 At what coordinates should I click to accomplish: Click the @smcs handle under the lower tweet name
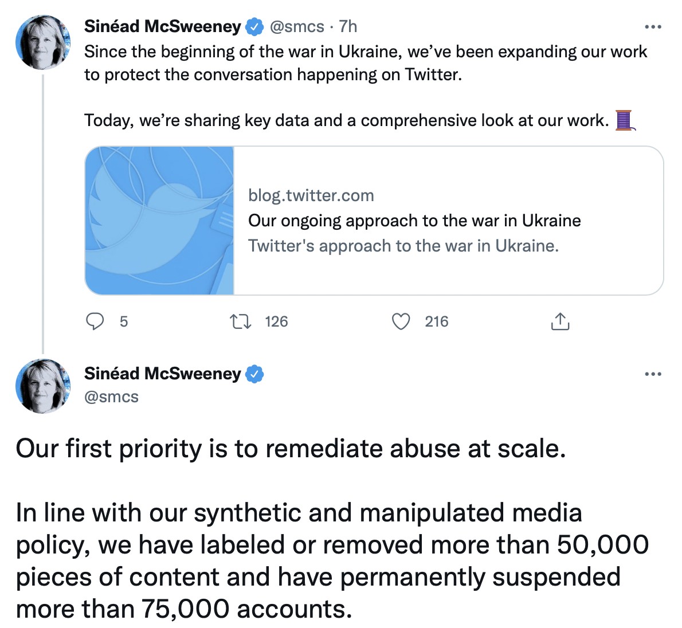[x=111, y=397]
